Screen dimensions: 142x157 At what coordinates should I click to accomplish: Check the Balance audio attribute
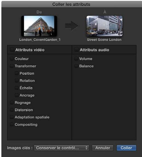click(76, 66)
